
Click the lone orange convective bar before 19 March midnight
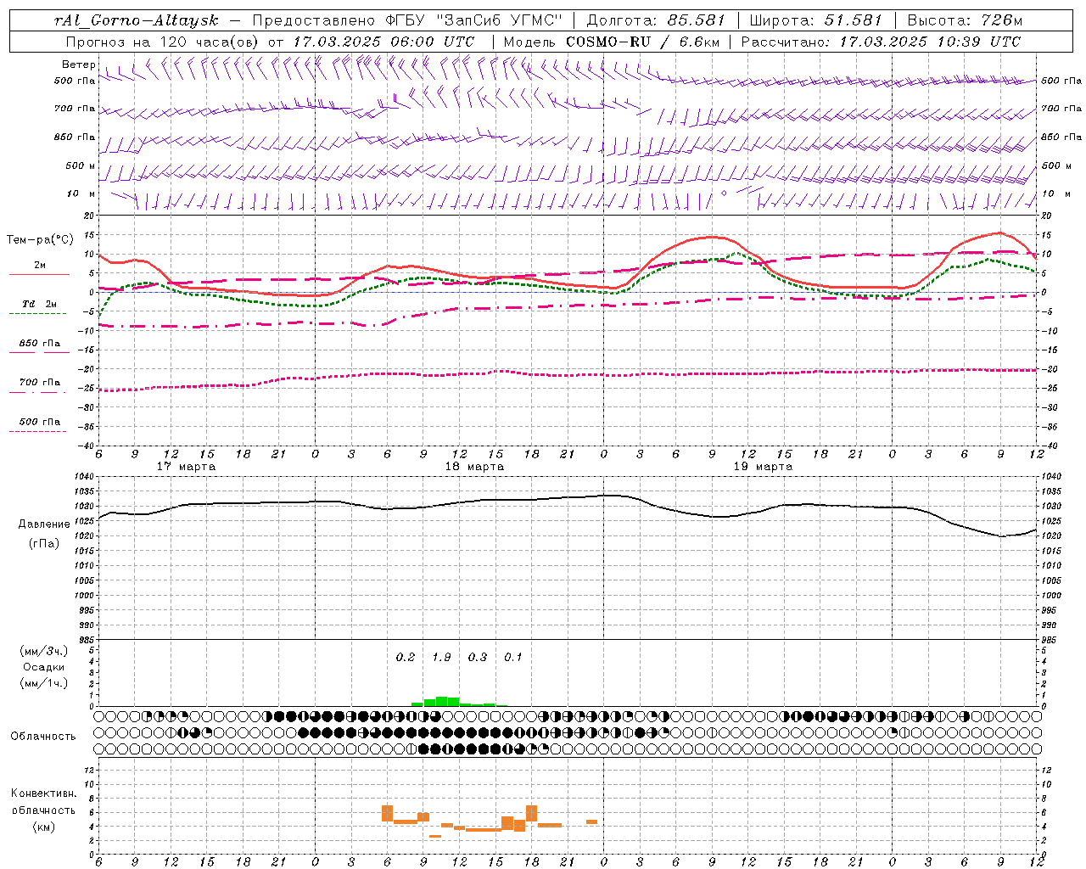[x=592, y=821]
